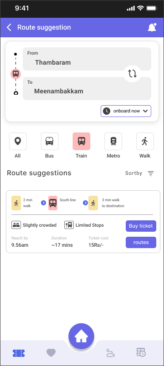
Task: Open the Sortby filter options
Action: click(x=139, y=173)
